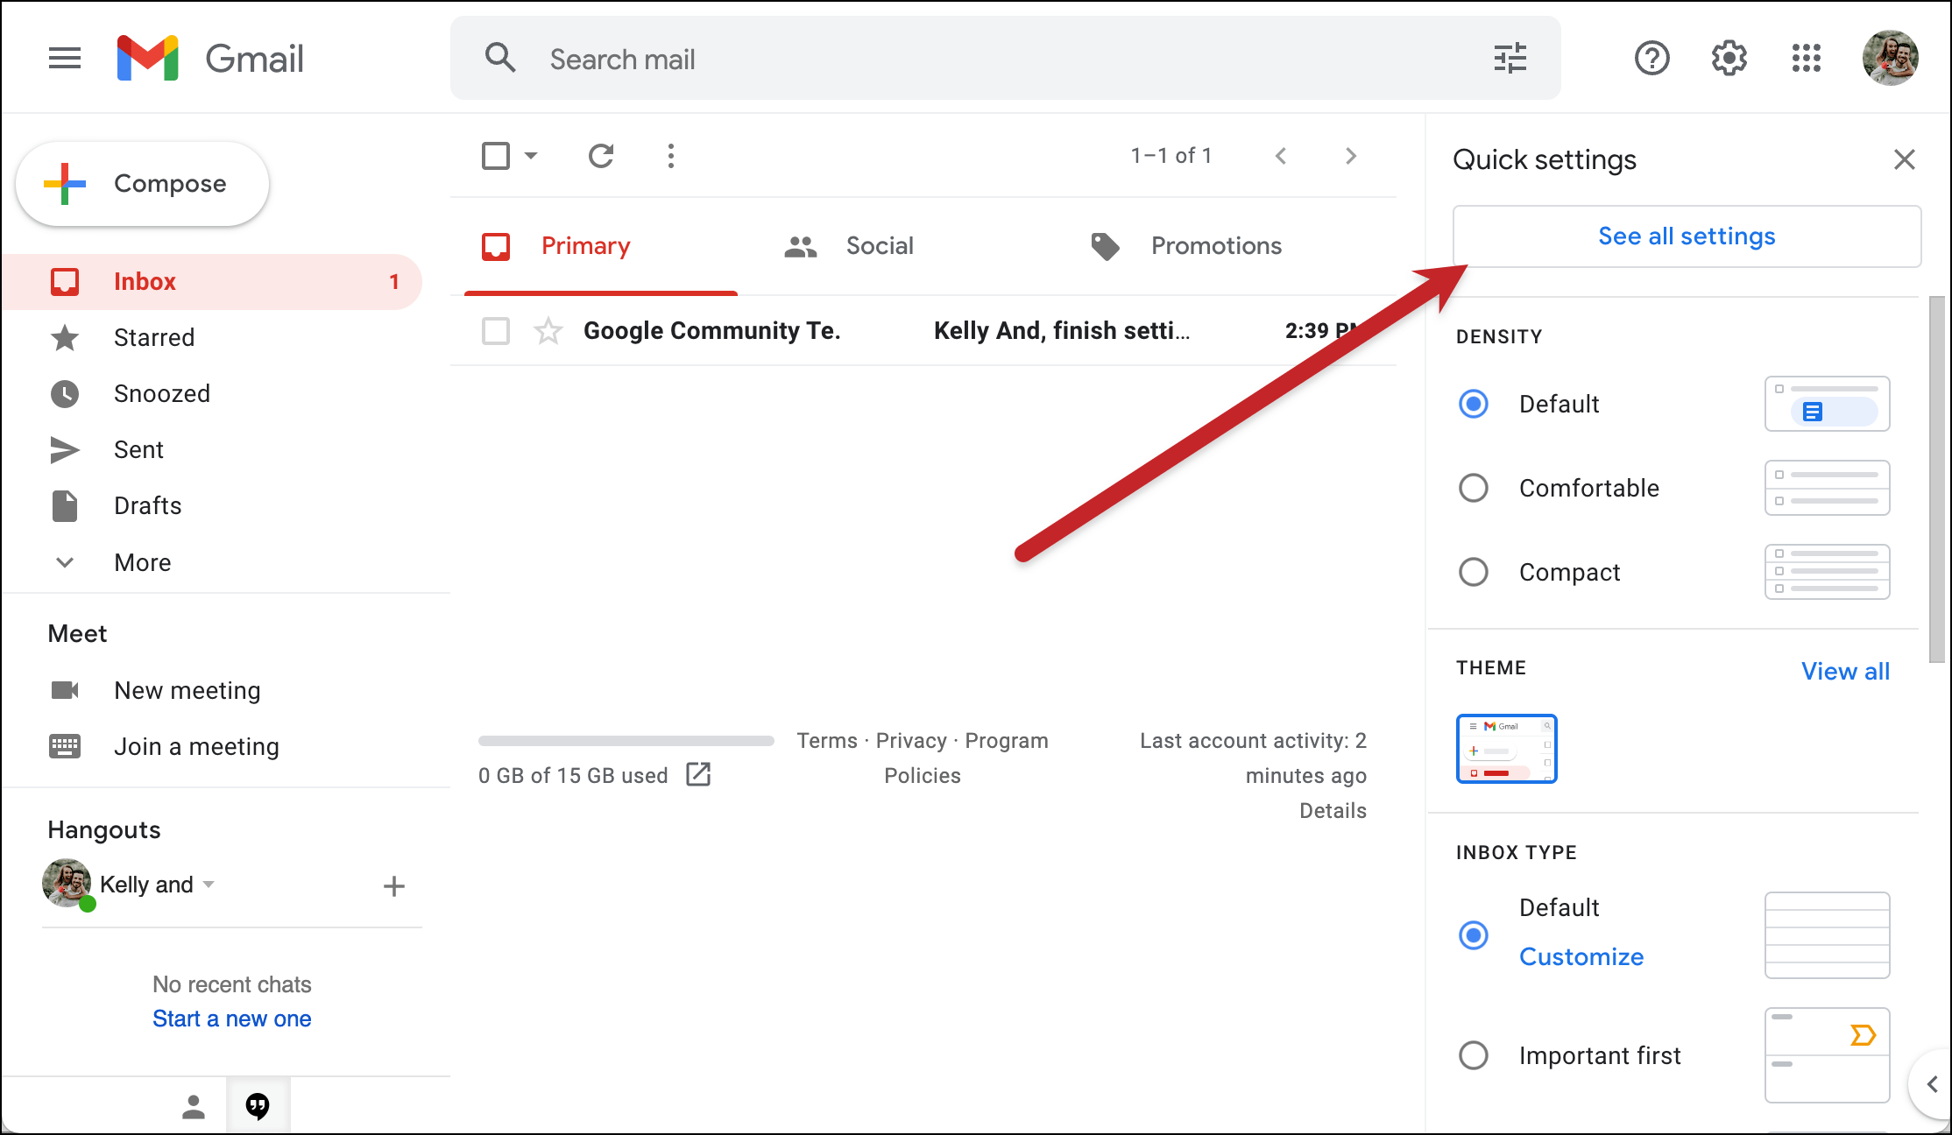Open the Drafts folder

coord(210,506)
